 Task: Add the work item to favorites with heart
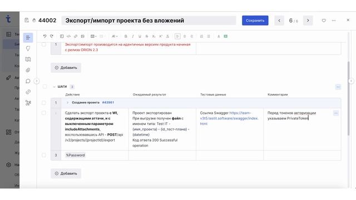(324, 21)
